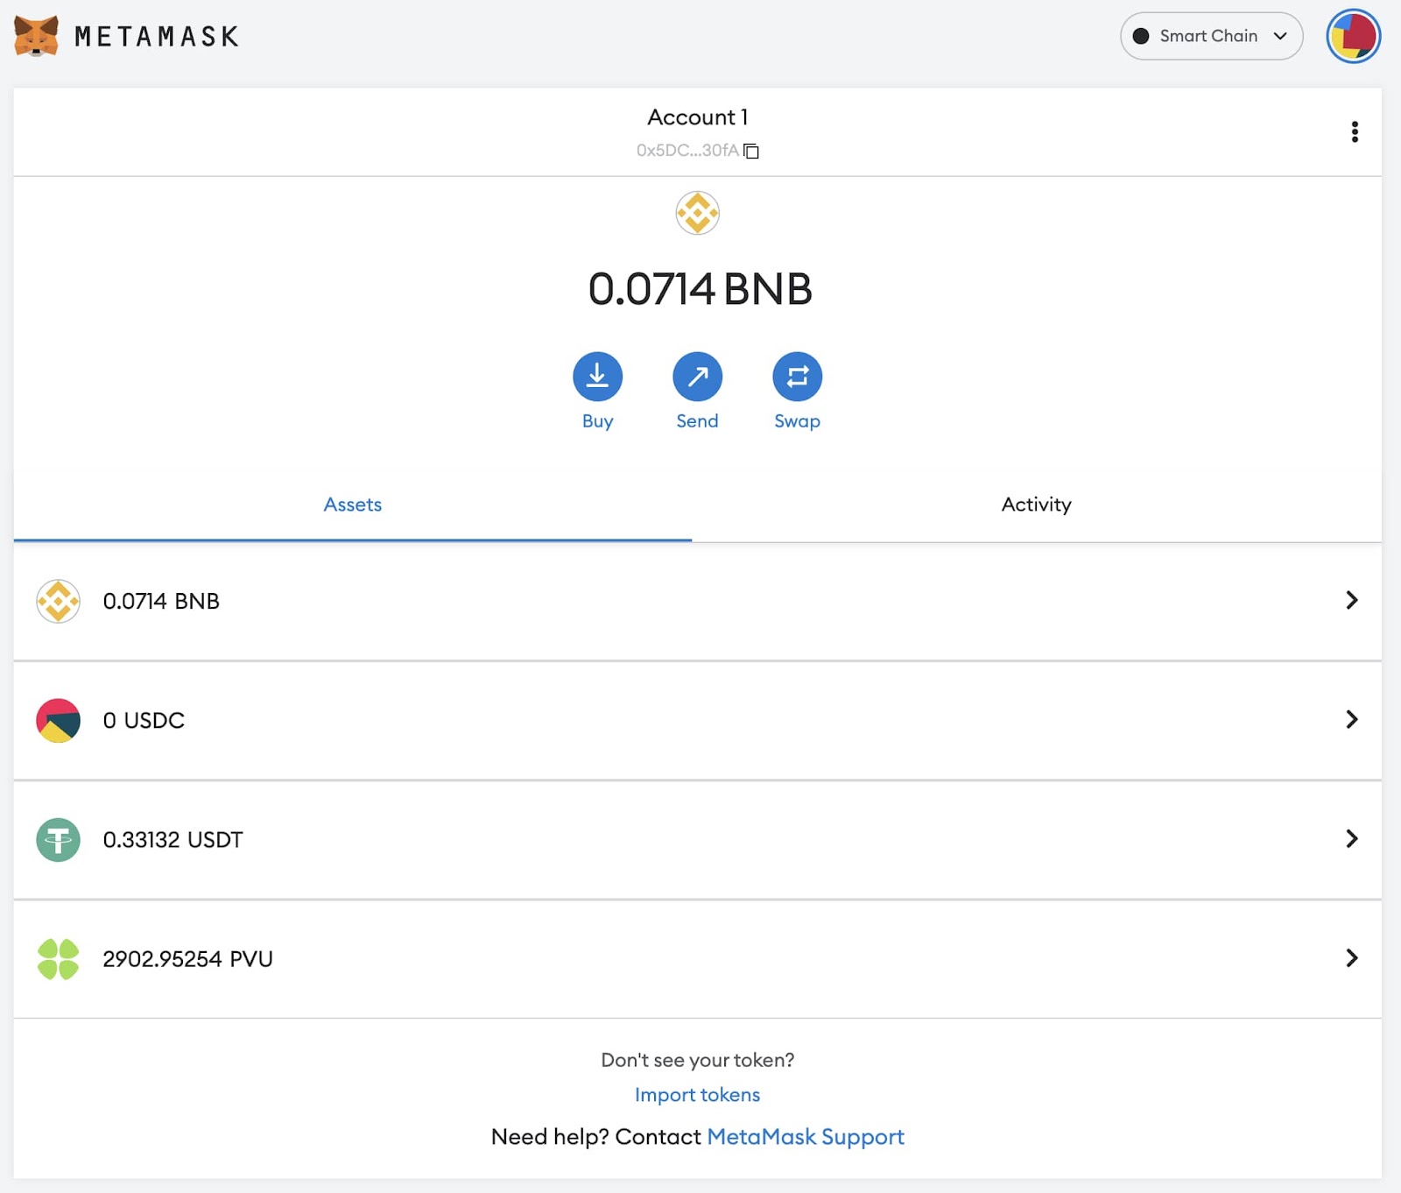This screenshot has height=1193, width=1401.
Task: Open the MetaMask Support link
Action: [x=806, y=1137]
